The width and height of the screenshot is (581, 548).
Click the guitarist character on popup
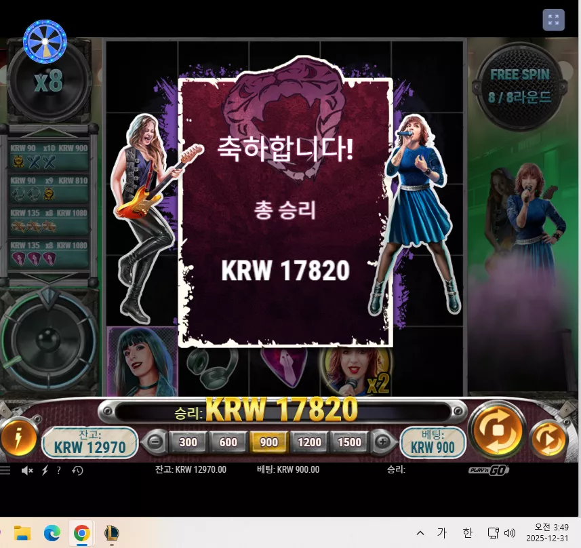tap(150, 219)
